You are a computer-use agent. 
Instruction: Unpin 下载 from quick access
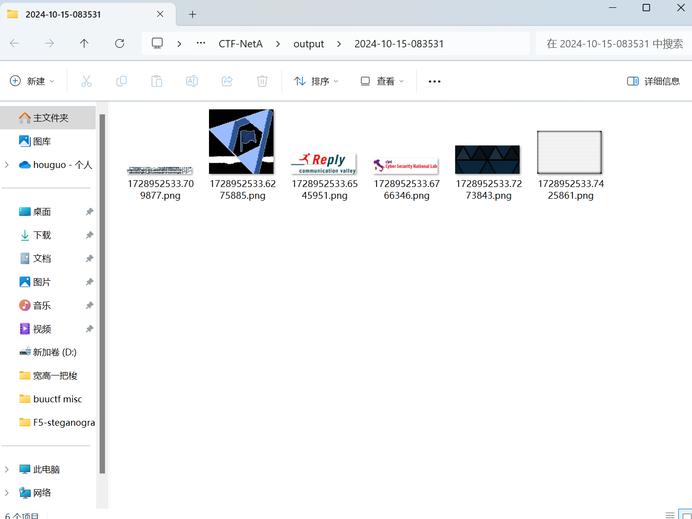click(x=89, y=235)
